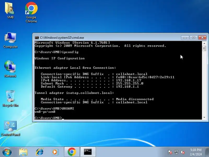Viewport: 209px width, 157px height.
Task: Open Action Center flag tray icon
Action: [x=170, y=152]
